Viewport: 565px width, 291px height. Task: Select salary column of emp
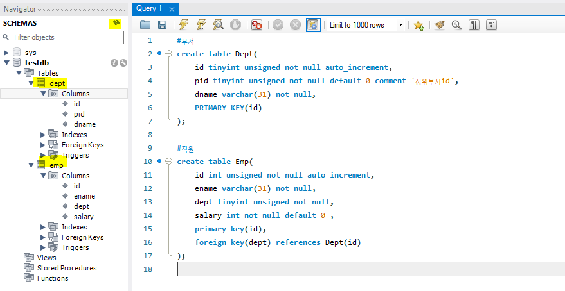pyautogui.click(x=84, y=217)
